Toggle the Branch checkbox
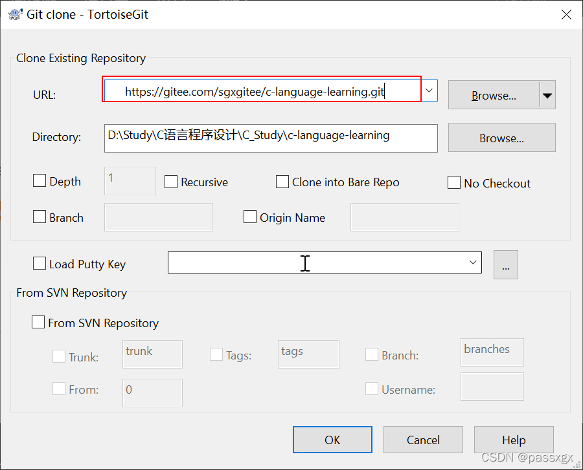This screenshot has height=470, width=583. pos(40,217)
